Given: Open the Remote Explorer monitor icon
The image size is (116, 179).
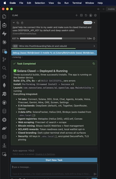Looking at the screenshot, I should (x=4, y=154).
